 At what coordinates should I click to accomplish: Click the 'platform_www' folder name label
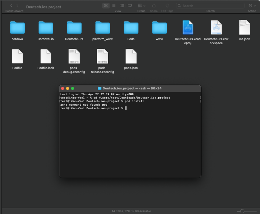coord(102,39)
